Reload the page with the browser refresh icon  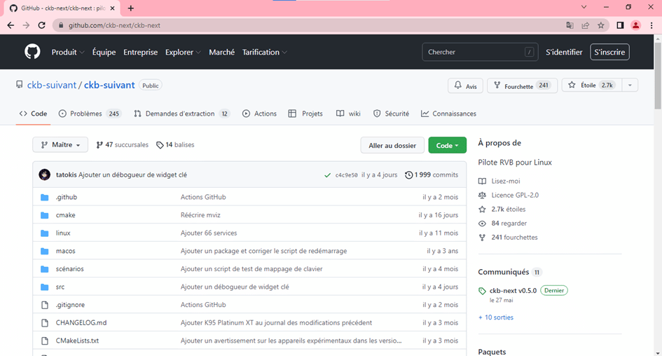41,25
